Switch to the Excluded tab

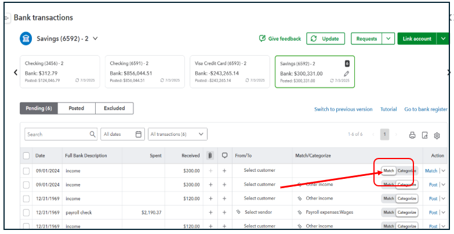pos(114,108)
